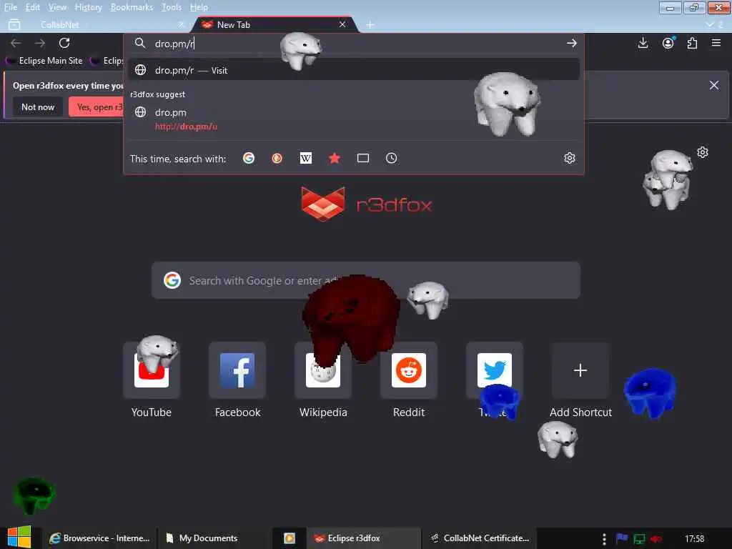
Task: Open CollabNet Certificate taskbar item
Action: 480,538
